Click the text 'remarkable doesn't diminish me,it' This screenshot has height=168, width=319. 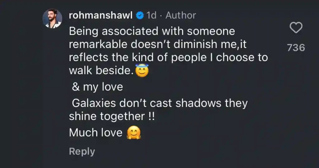(x=158, y=44)
